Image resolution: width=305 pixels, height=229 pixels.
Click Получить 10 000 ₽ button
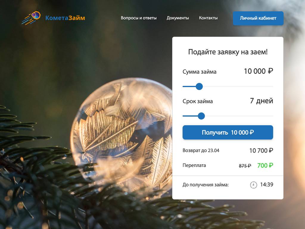pos(228,132)
